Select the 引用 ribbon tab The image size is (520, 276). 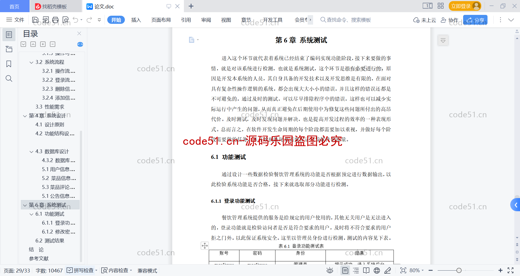coord(186,20)
